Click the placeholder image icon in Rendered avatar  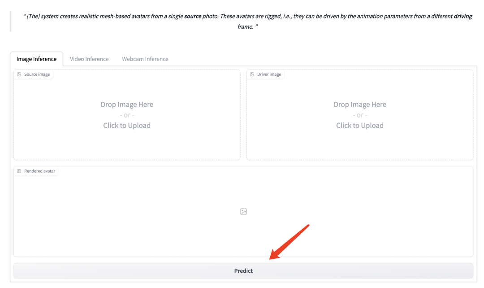[x=243, y=211]
